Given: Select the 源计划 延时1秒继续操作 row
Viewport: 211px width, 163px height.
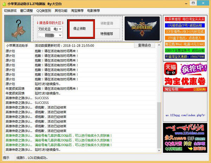Looking at the screenshot, I should click(81, 84).
